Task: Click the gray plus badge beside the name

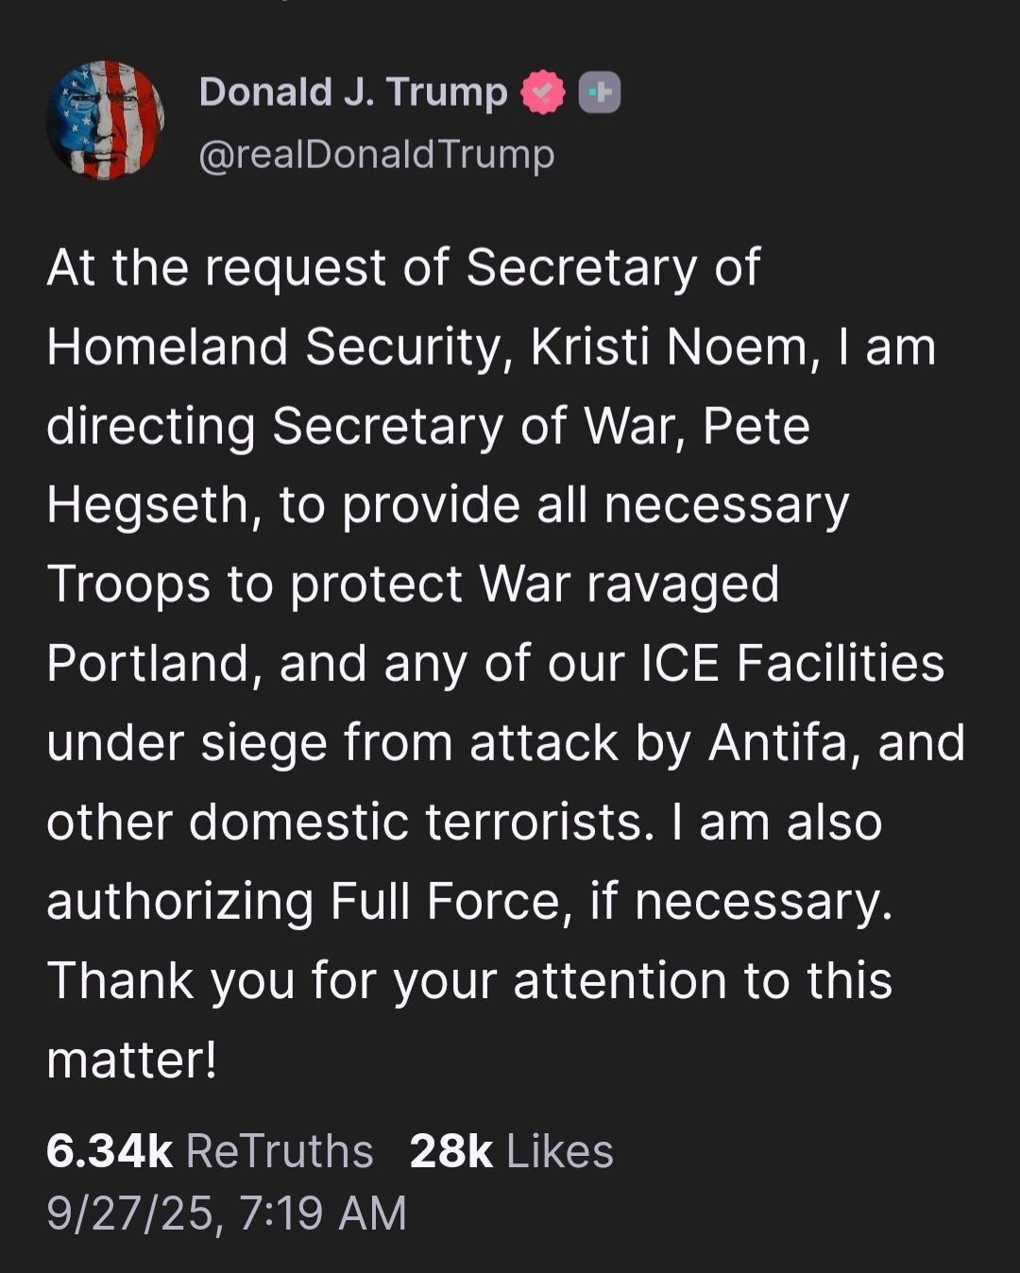Action: pos(599,93)
